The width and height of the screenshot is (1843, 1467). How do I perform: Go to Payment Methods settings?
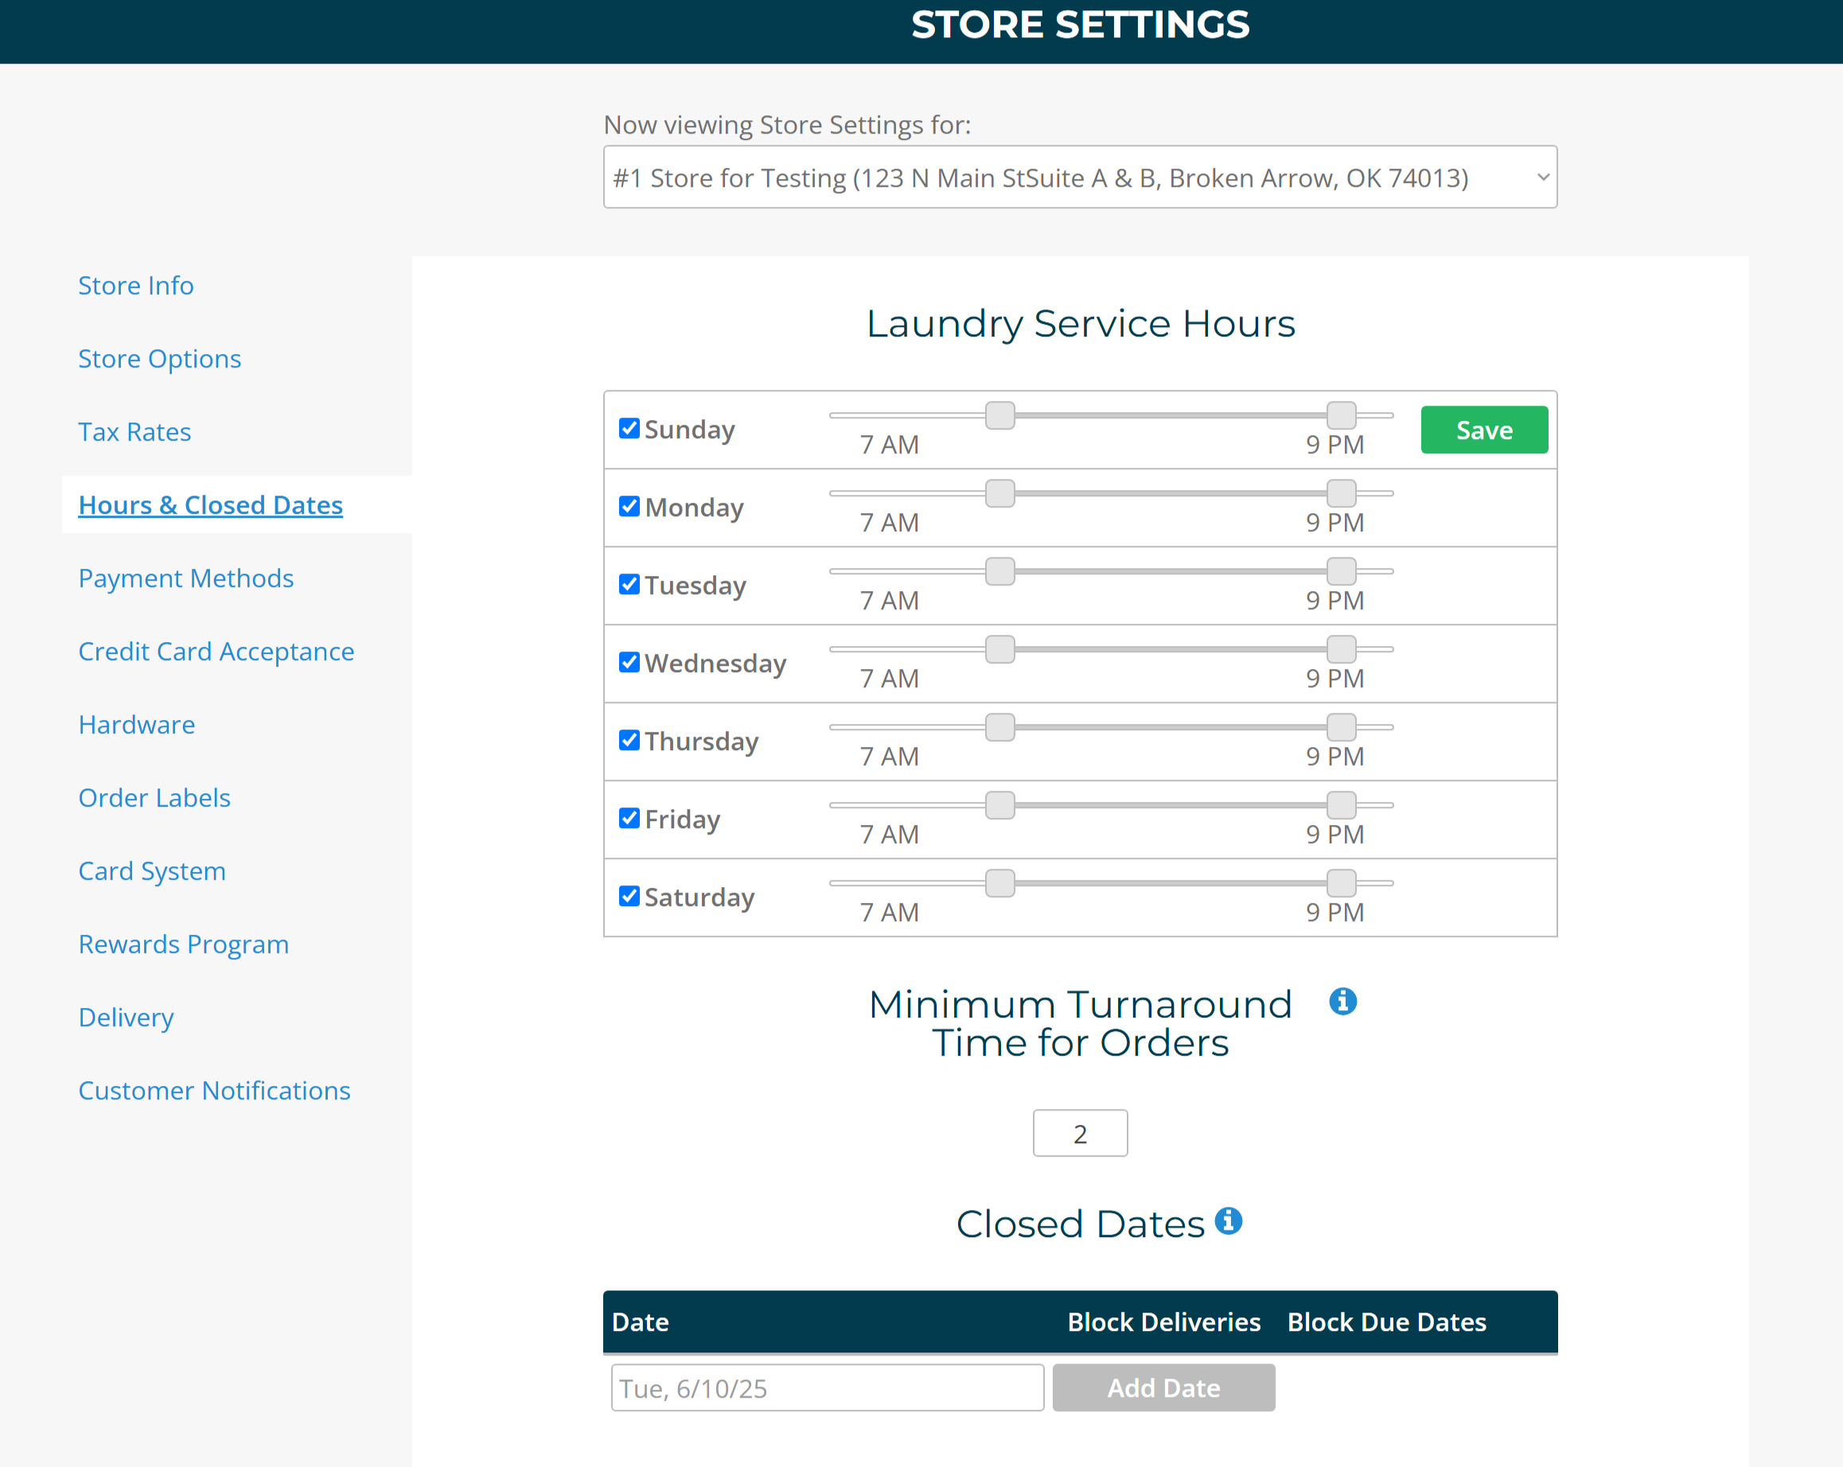point(185,578)
